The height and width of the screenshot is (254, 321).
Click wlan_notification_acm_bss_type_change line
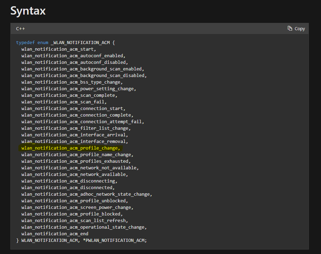(x=72, y=82)
